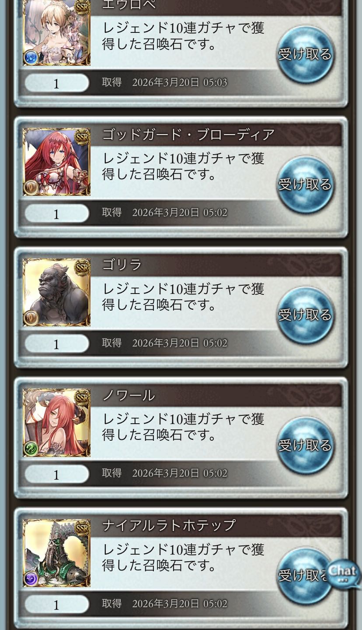Click the SSR badge on ノワール portrait
Image resolution: width=362 pixels, height=630 pixels.
pyautogui.click(x=82, y=397)
